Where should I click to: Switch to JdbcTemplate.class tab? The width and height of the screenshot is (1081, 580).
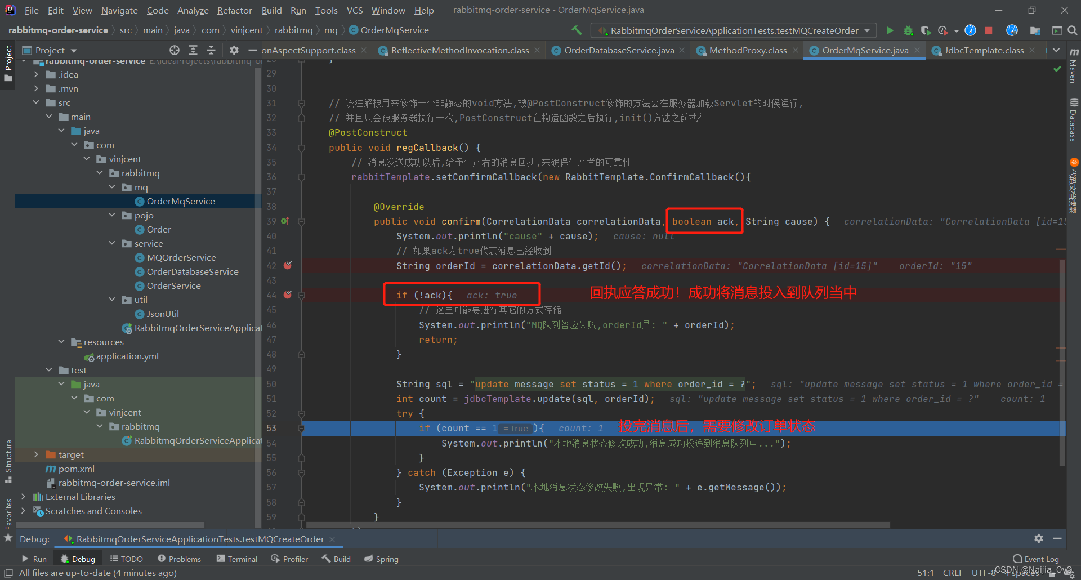[984, 50]
